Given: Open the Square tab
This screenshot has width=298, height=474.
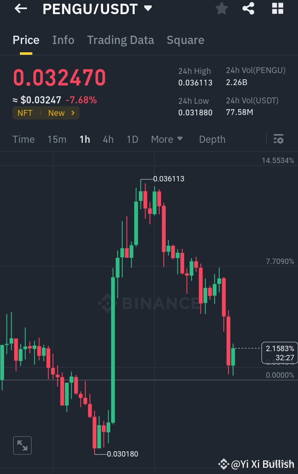Looking at the screenshot, I should click(185, 40).
